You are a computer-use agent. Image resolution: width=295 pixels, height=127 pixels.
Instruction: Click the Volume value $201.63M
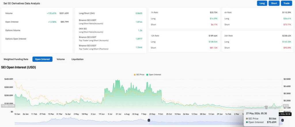[64, 13]
